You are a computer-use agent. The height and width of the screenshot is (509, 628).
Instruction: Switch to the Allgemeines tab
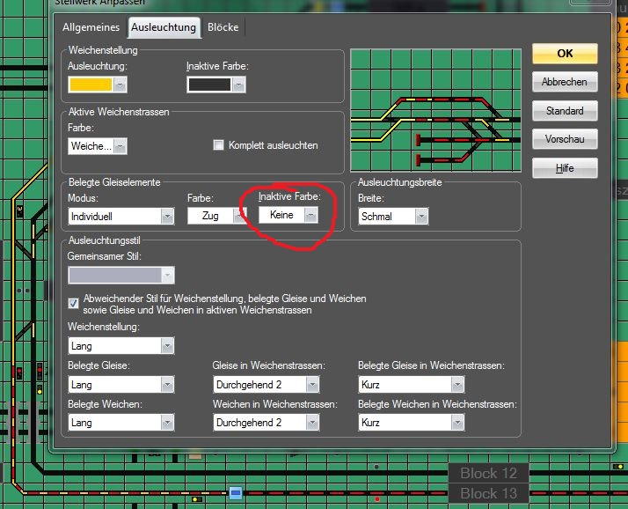point(91,28)
